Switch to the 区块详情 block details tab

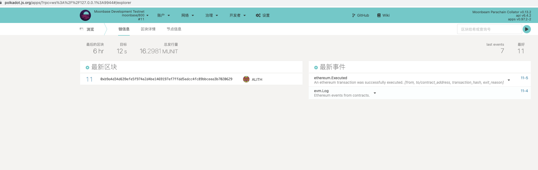click(148, 29)
